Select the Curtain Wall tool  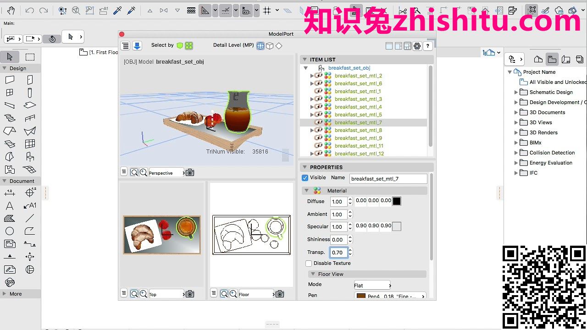(x=30, y=144)
